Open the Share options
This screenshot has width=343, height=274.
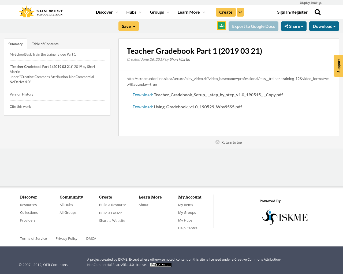pos(294,26)
